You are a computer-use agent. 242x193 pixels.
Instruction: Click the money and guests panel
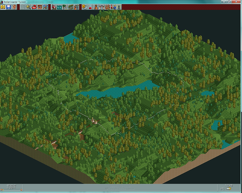tap(11, 188)
